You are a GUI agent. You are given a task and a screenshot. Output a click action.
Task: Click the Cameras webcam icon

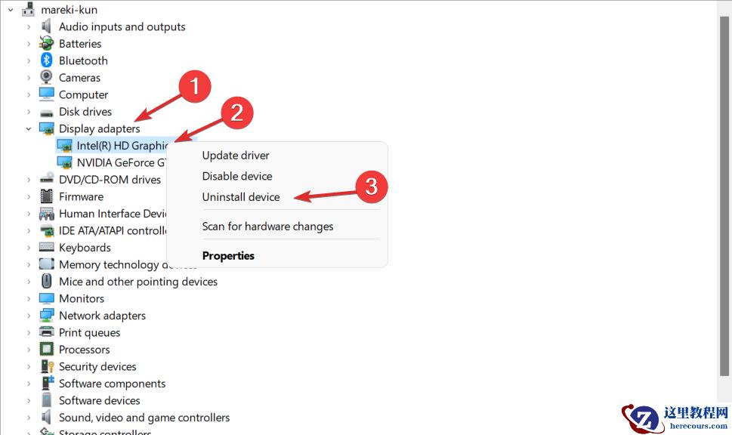click(x=47, y=78)
